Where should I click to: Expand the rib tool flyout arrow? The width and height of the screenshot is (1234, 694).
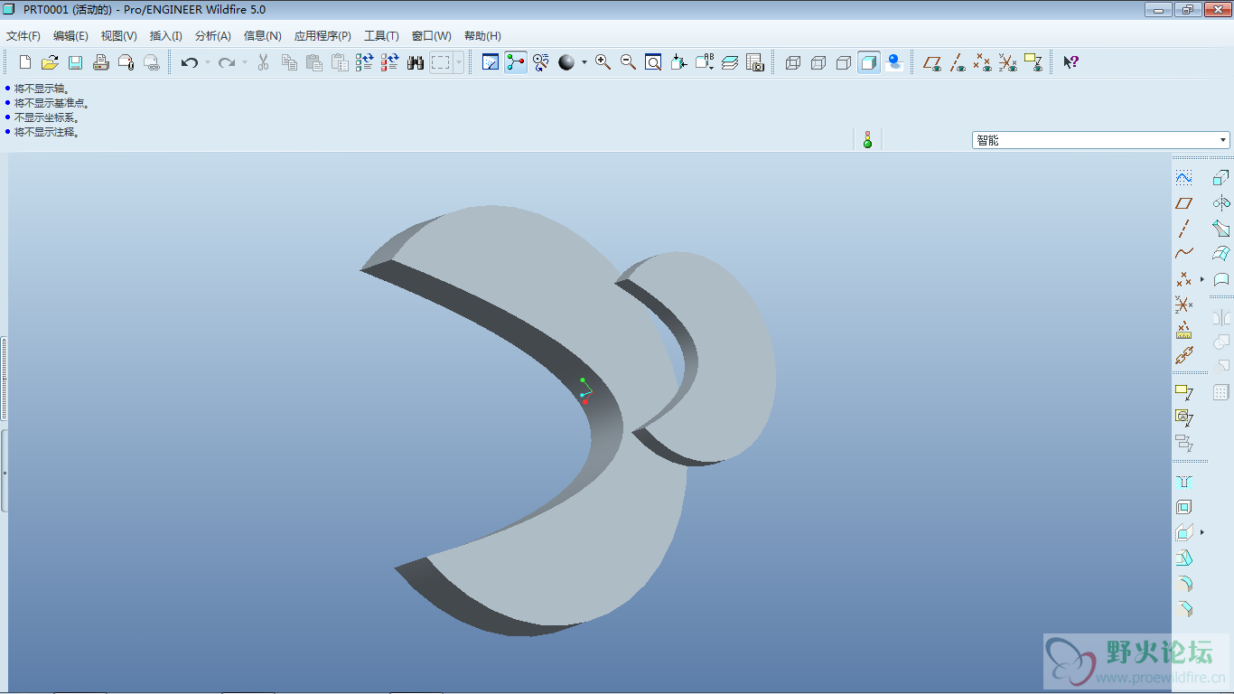tap(1202, 532)
